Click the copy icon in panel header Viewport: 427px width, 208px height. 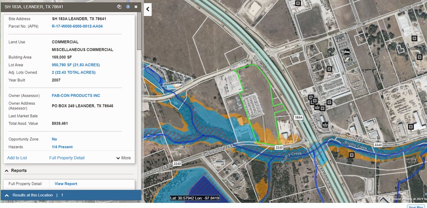point(119,7)
